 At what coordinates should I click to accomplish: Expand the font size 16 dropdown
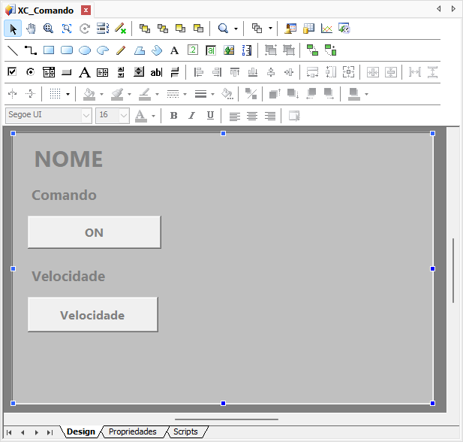coord(124,116)
